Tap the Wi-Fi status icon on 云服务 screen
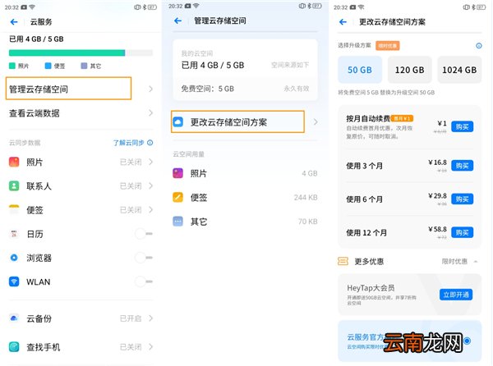Viewport: 493px width, 366px height. [x=32, y=7]
